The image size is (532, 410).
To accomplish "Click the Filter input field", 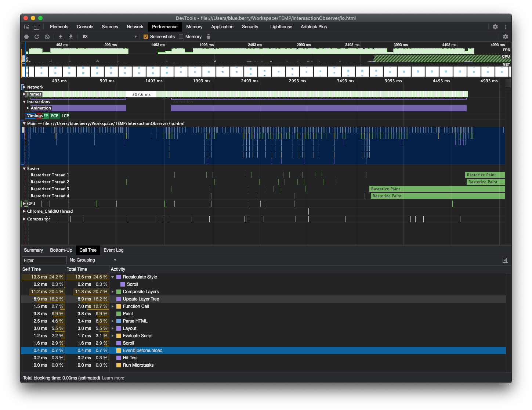I will click(x=44, y=260).
